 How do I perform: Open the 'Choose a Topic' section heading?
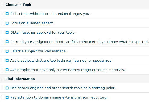19,5
